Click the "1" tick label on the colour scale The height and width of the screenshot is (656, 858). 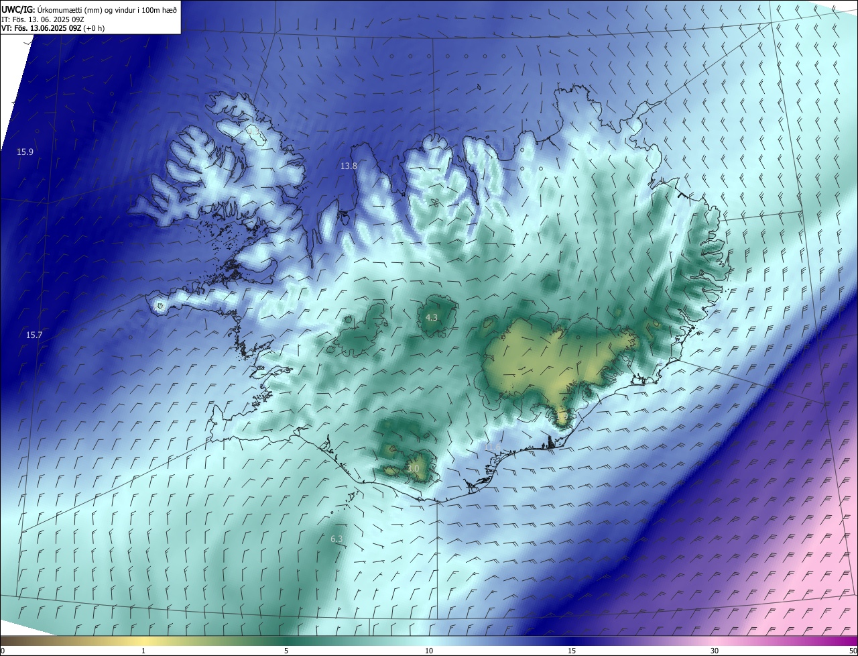(143, 651)
